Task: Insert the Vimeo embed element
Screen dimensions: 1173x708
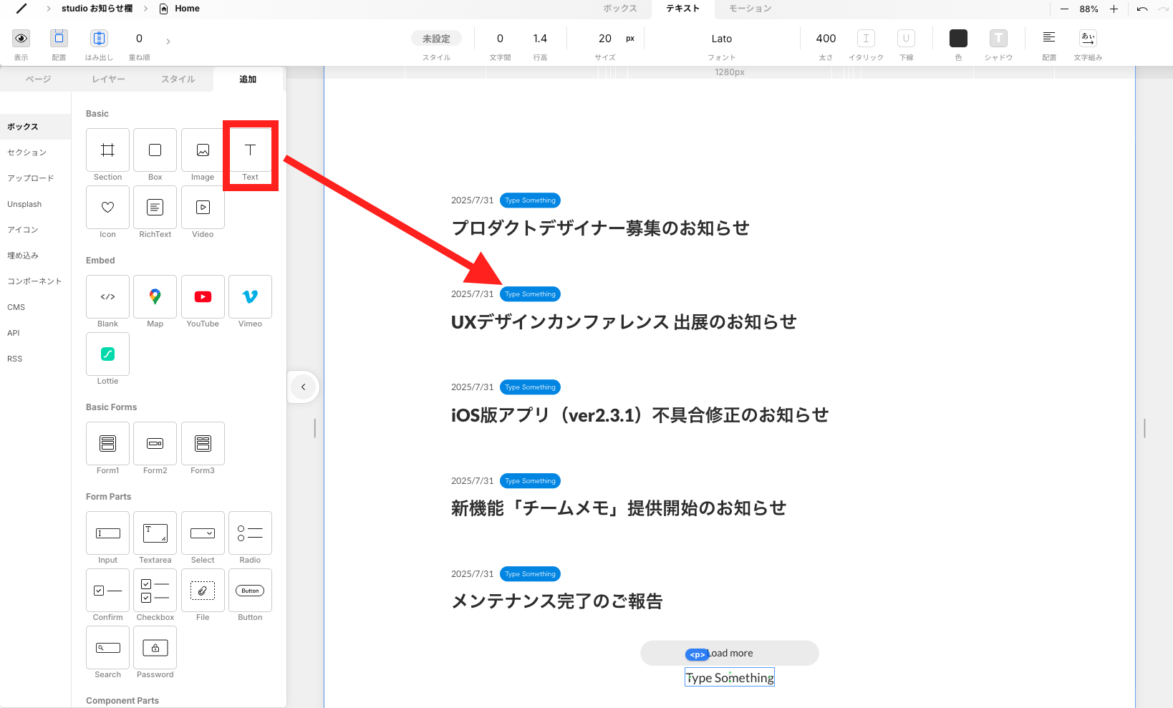Action: coord(250,296)
